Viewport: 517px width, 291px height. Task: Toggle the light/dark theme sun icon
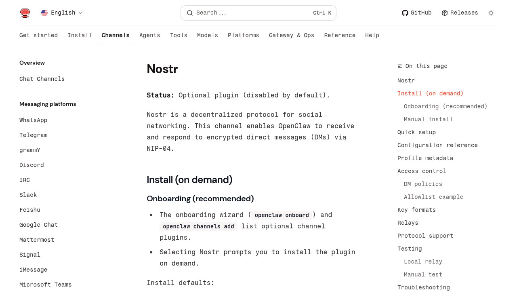click(x=491, y=13)
